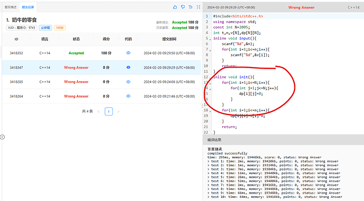The width and height of the screenshot is (364, 201).
Task: Click the 状态 column header
Action: click(76, 39)
